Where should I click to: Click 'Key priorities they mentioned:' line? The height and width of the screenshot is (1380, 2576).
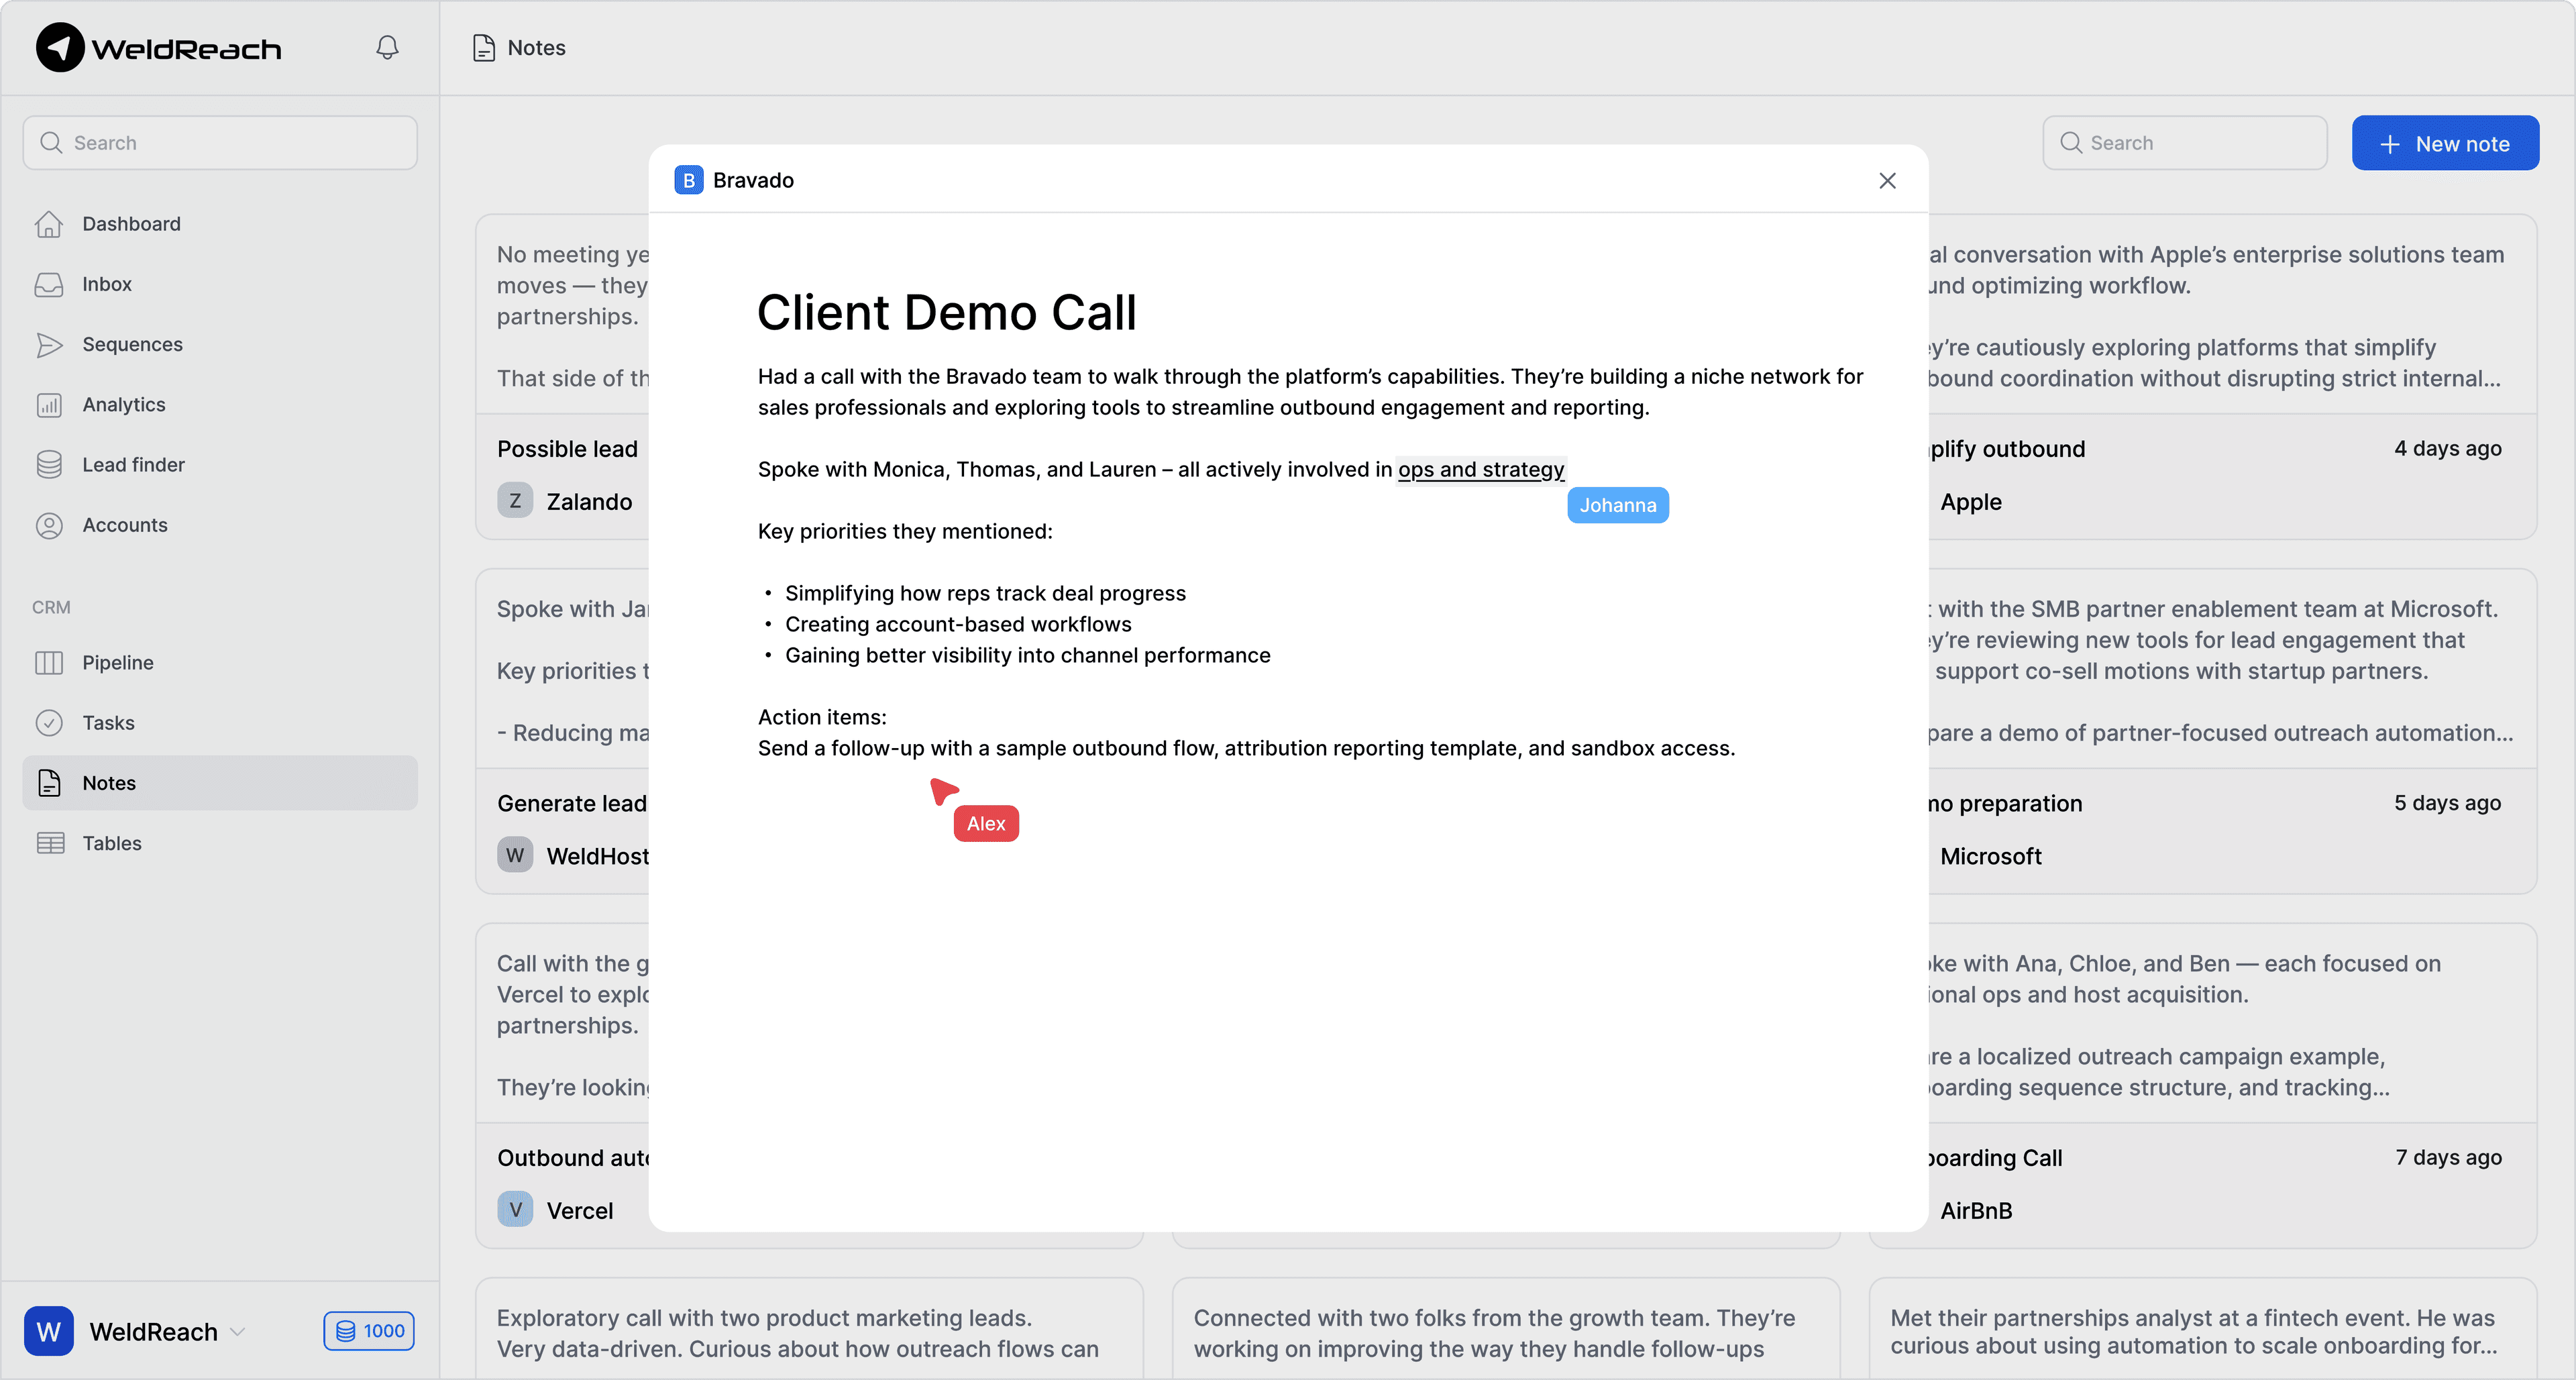click(905, 531)
